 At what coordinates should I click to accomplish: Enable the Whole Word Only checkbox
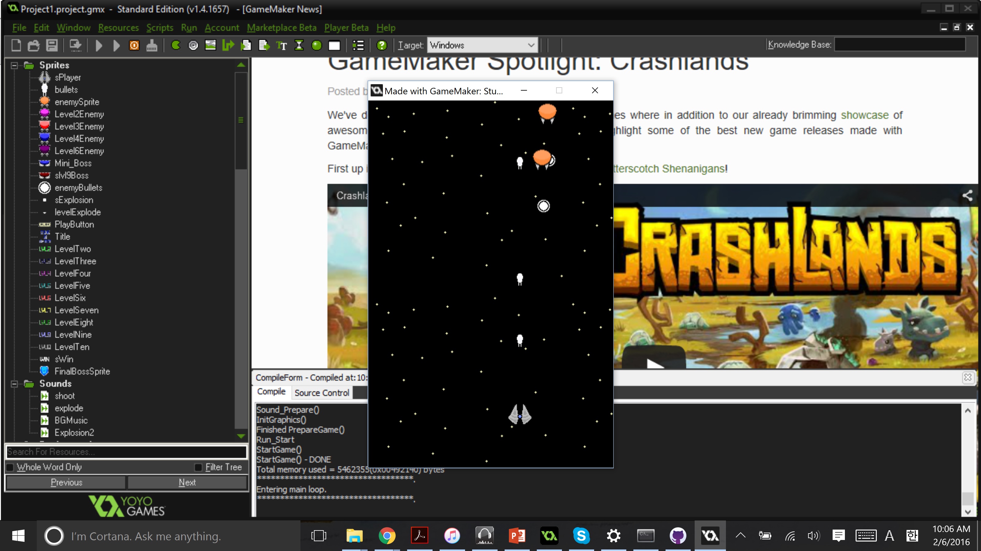click(10, 467)
